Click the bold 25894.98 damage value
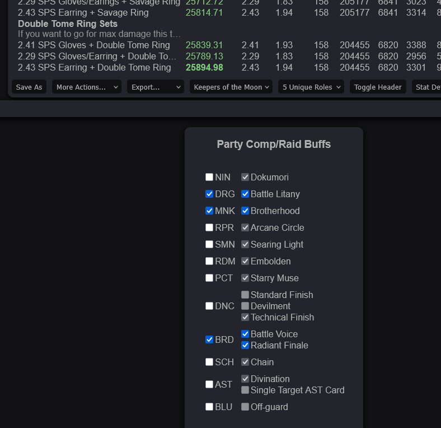 click(x=204, y=68)
